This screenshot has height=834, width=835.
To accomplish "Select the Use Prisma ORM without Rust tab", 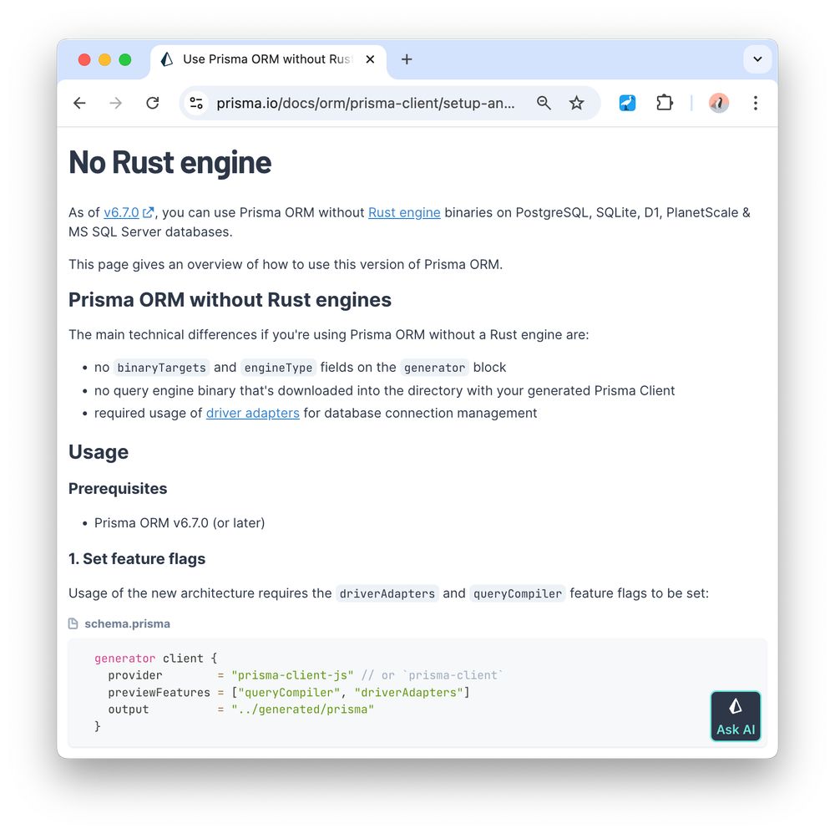I will (x=268, y=59).
